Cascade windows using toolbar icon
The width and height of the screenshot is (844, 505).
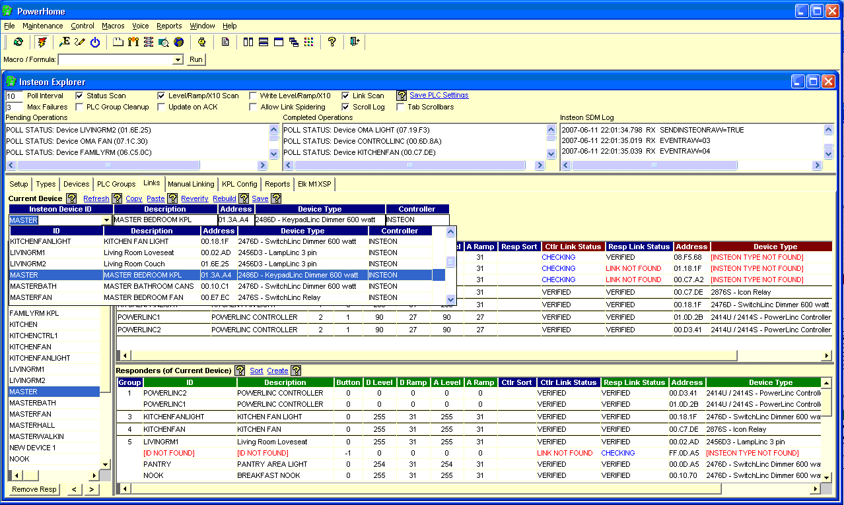tap(294, 42)
